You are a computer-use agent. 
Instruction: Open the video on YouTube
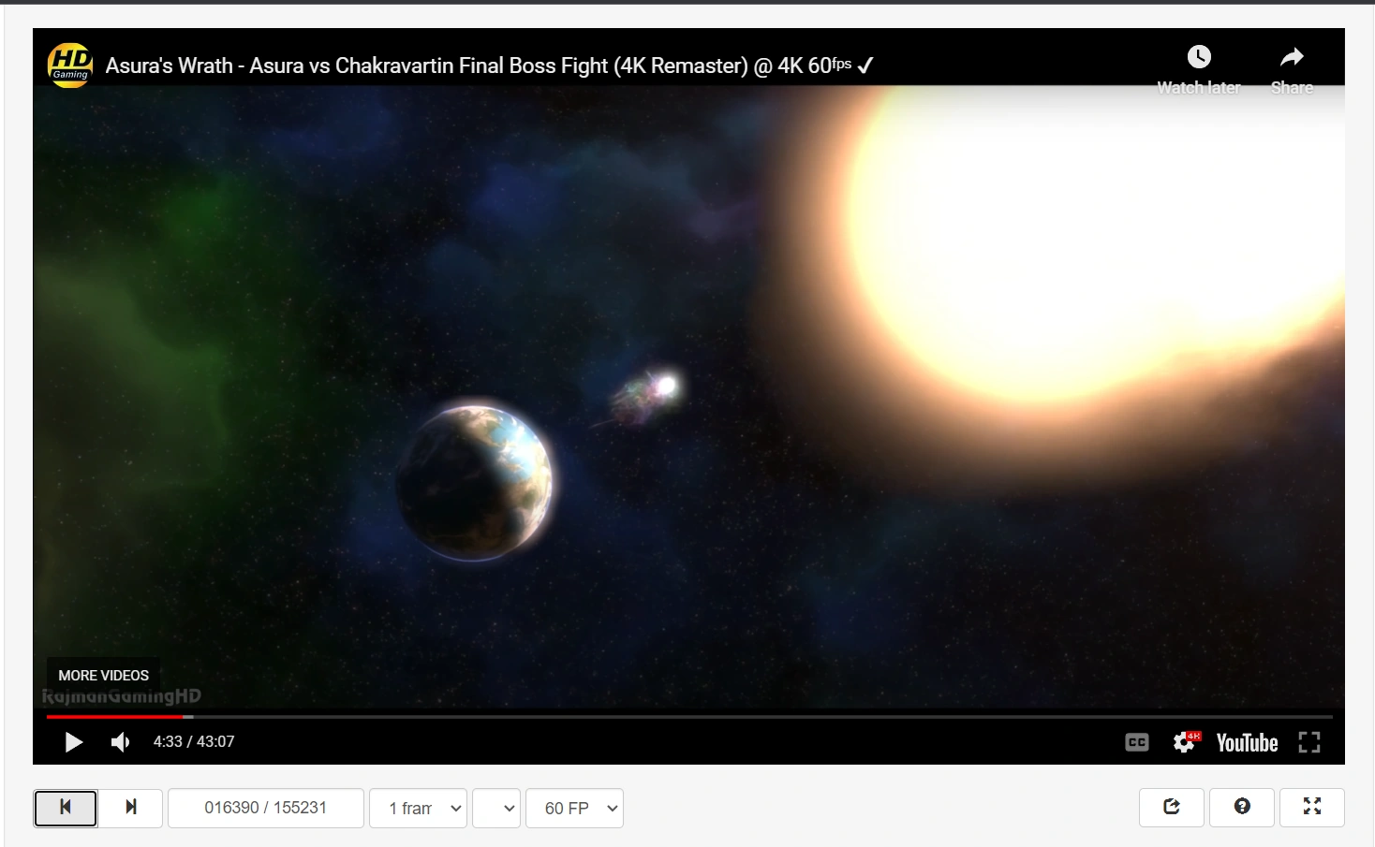tap(1247, 742)
